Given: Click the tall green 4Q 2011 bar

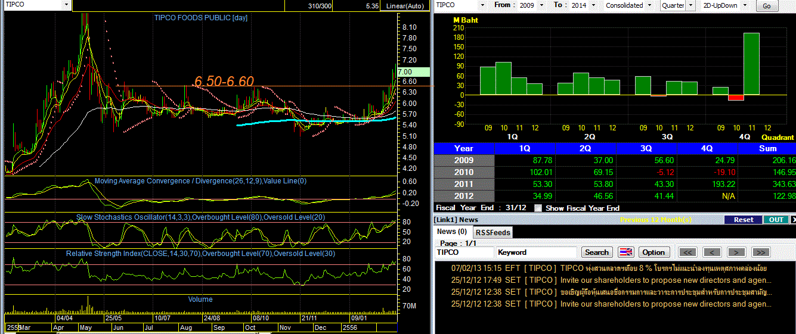Looking at the screenshot, I should click(751, 64).
